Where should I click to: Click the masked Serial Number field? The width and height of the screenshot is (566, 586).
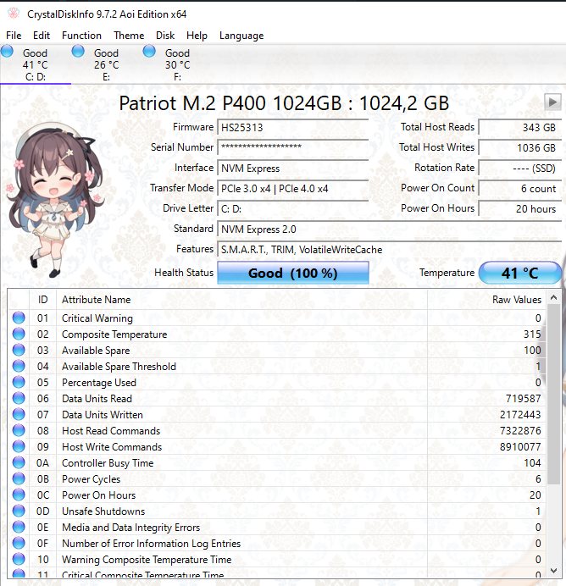point(292,147)
